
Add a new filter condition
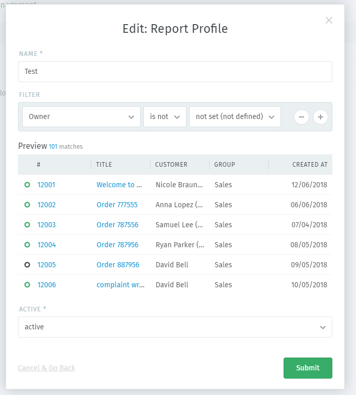(x=321, y=117)
